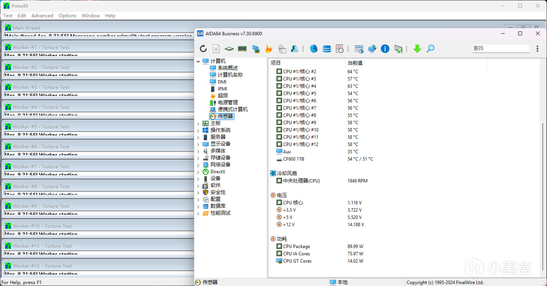The width and height of the screenshot is (547, 286).
Task: Click Prime95 Main thread window title
Action: click(x=26, y=28)
